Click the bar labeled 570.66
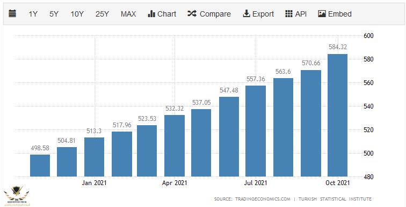The height and width of the screenshot is (207, 406). [311, 123]
